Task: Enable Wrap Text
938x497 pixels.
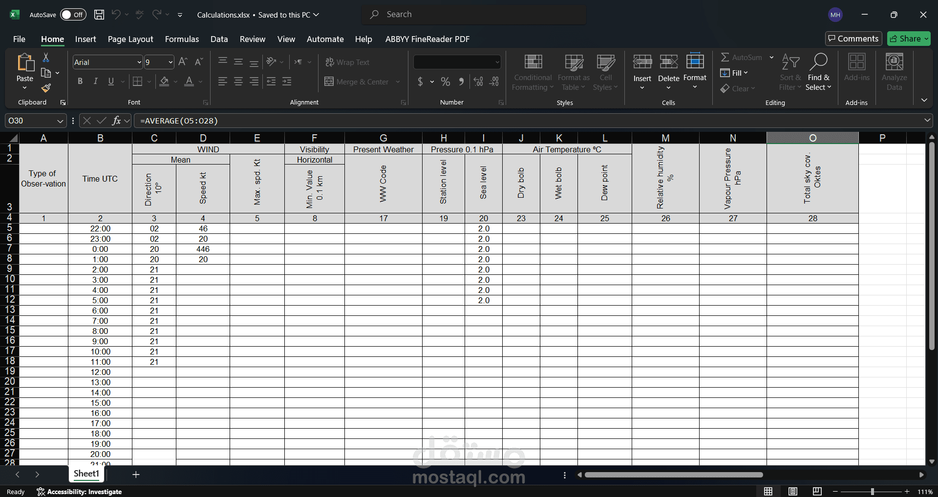Action: point(347,62)
